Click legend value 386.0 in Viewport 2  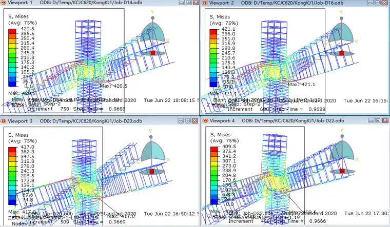[x=228, y=34]
